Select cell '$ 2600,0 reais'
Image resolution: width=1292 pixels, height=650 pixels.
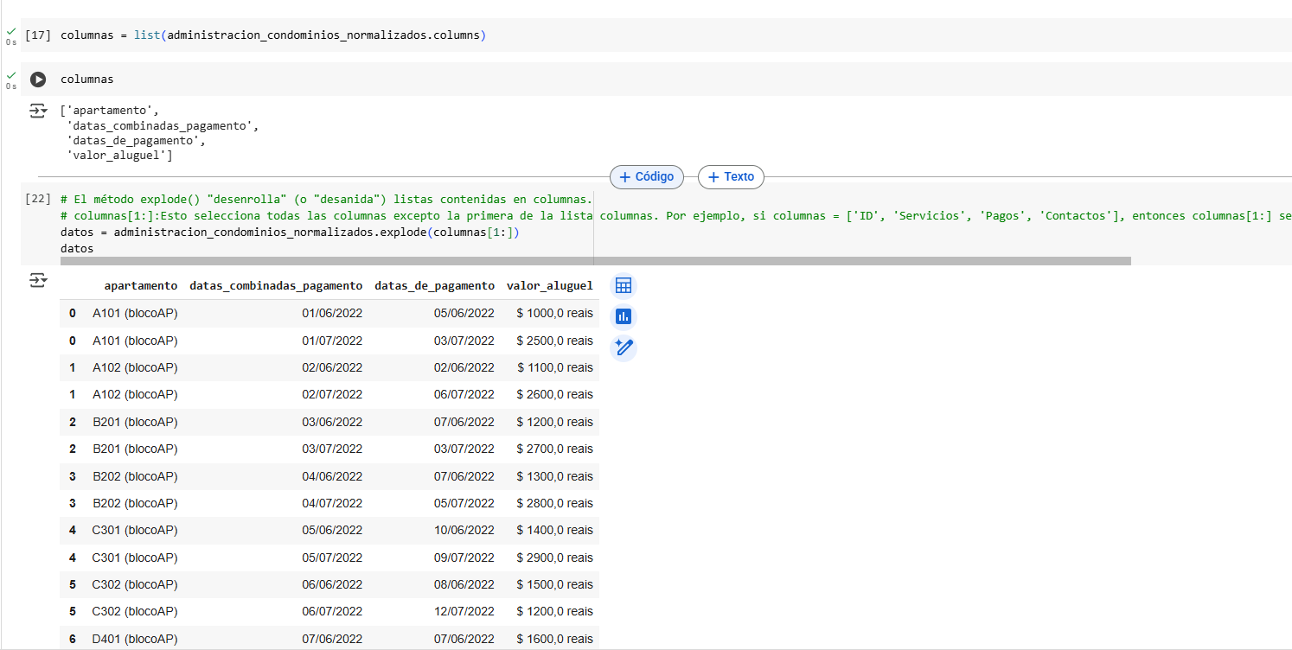pos(554,394)
